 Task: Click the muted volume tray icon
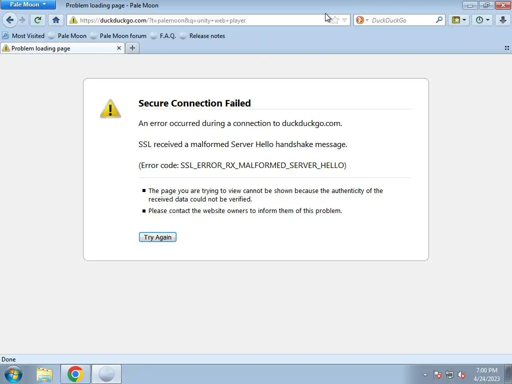(x=461, y=374)
